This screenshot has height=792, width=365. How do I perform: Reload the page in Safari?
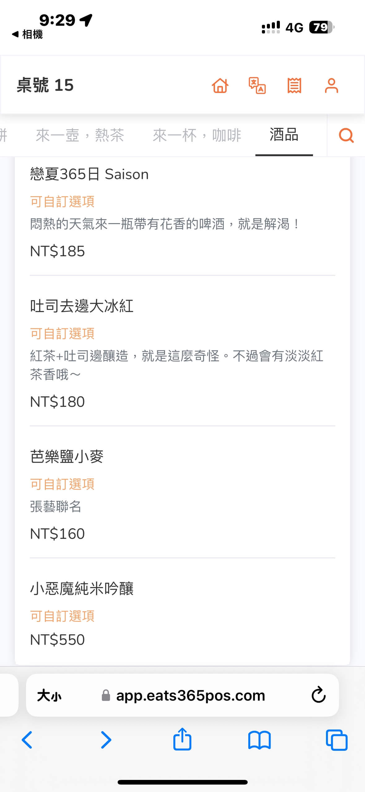318,695
